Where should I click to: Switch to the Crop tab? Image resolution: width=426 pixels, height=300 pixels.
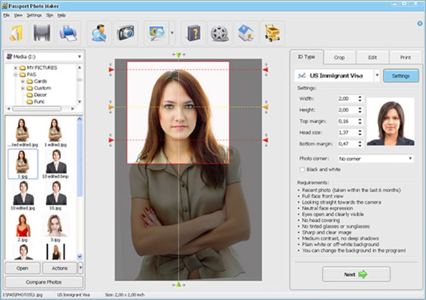click(339, 57)
